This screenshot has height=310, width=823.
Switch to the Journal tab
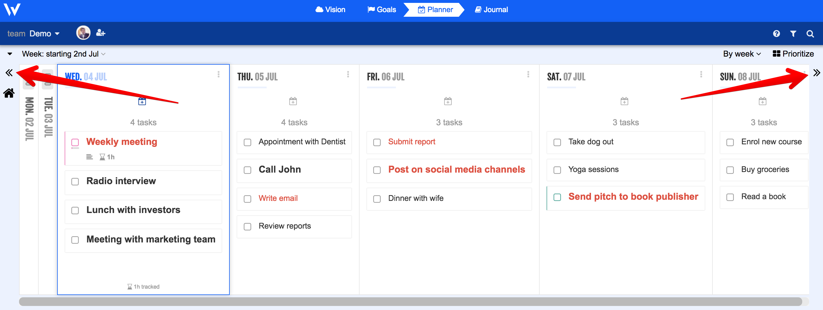coord(491,10)
